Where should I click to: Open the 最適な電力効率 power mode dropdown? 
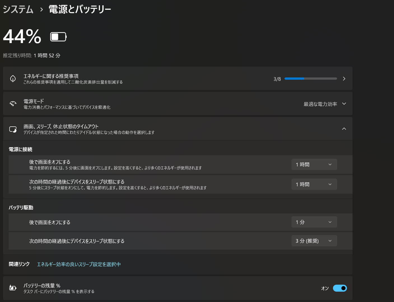coord(325,104)
